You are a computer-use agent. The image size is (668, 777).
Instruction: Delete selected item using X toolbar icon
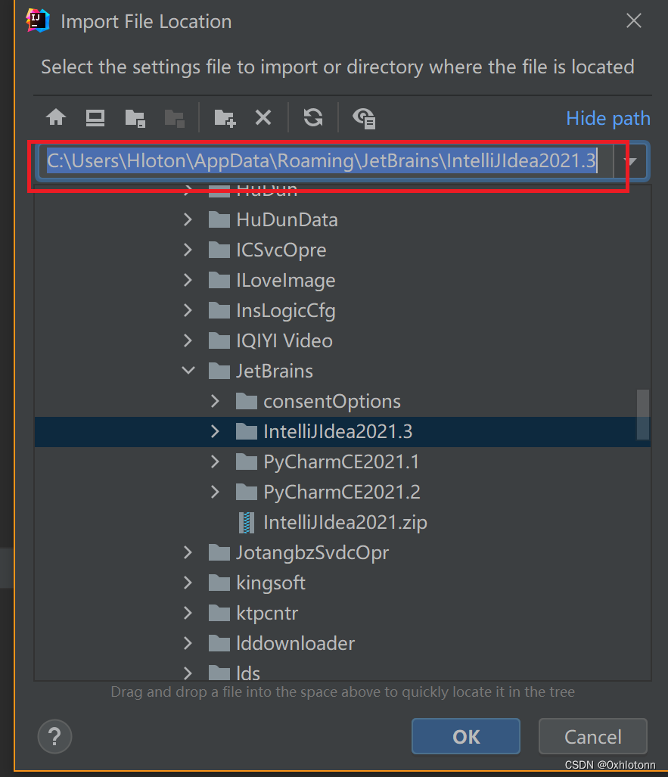pyautogui.click(x=263, y=118)
